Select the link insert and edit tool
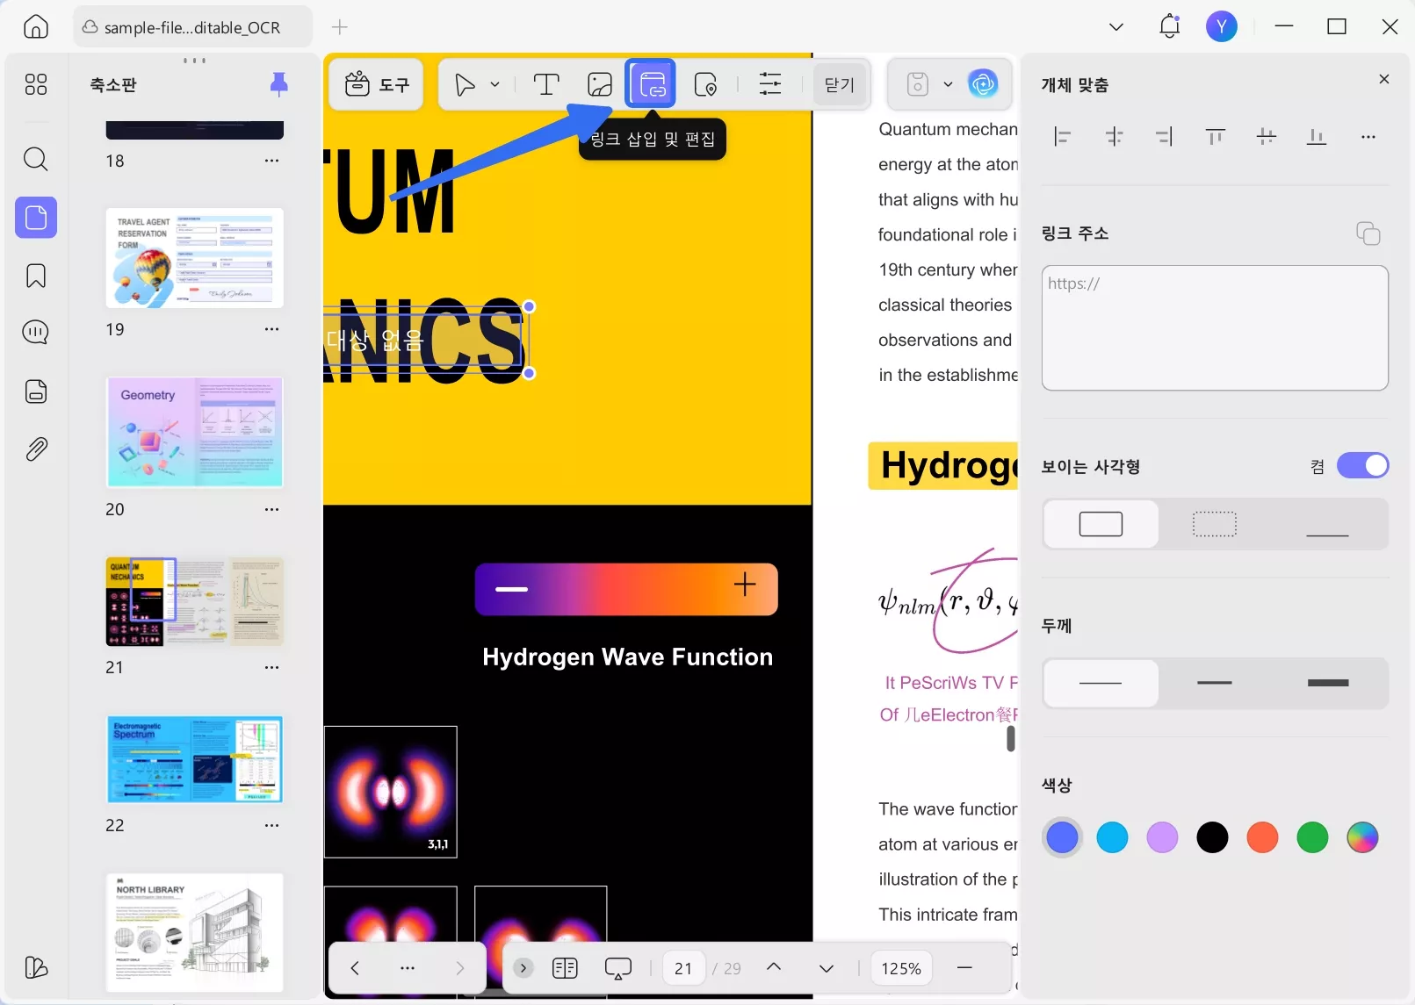Viewport: 1415px width, 1005px height. [x=651, y=83]
